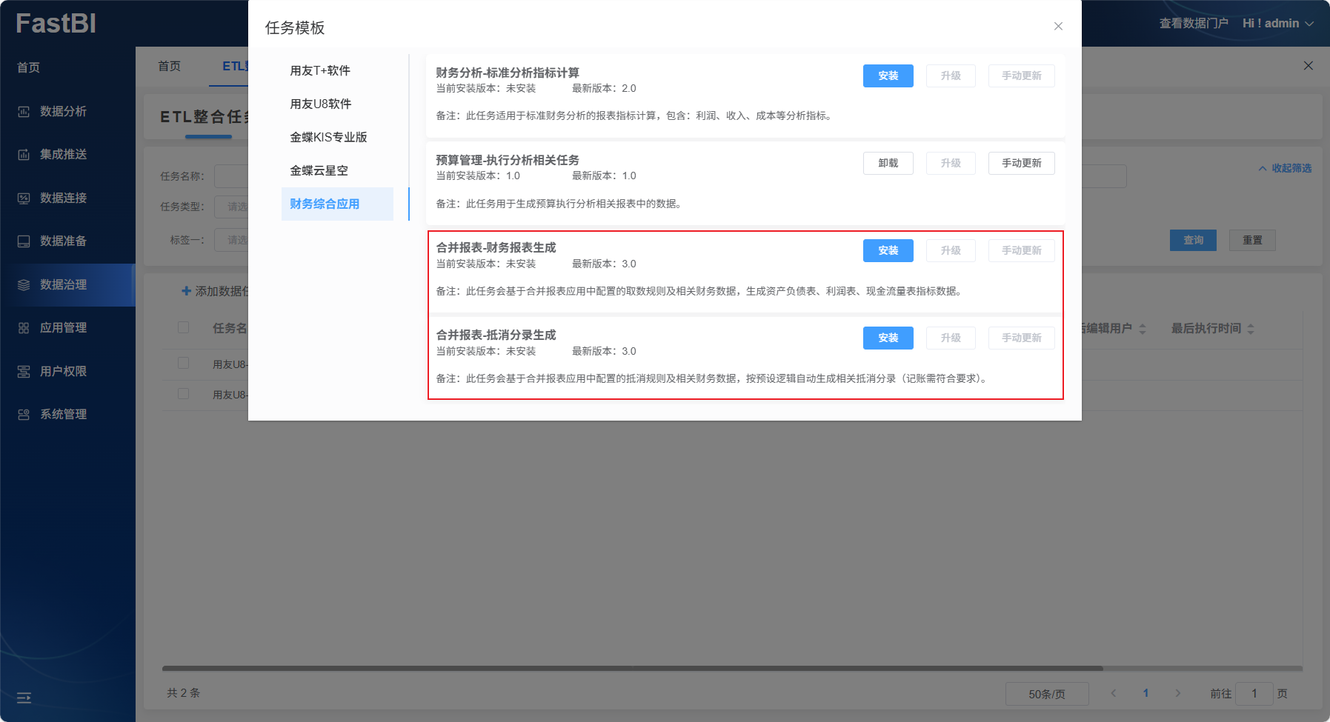
Task: Click the 数据准备 sidebar icon
Action: pos(24,241)
